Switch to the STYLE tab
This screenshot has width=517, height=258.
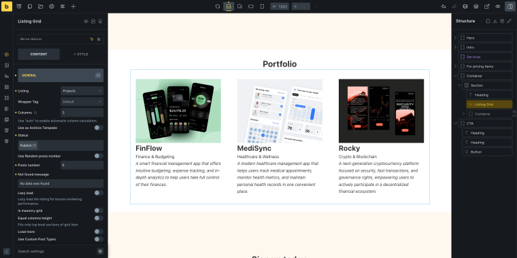81,54
